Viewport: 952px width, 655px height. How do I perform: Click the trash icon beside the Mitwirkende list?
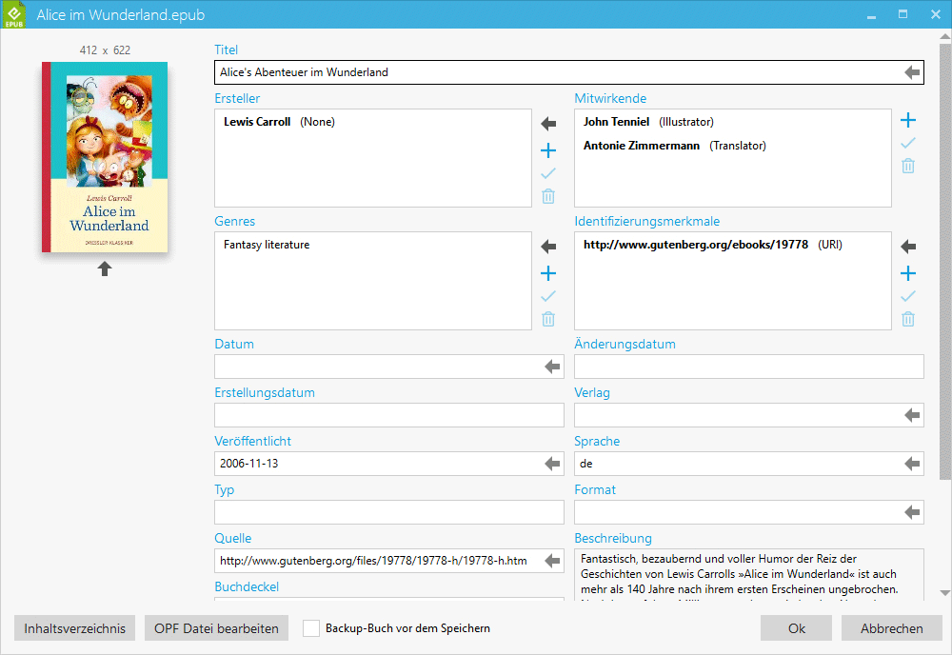908,166
